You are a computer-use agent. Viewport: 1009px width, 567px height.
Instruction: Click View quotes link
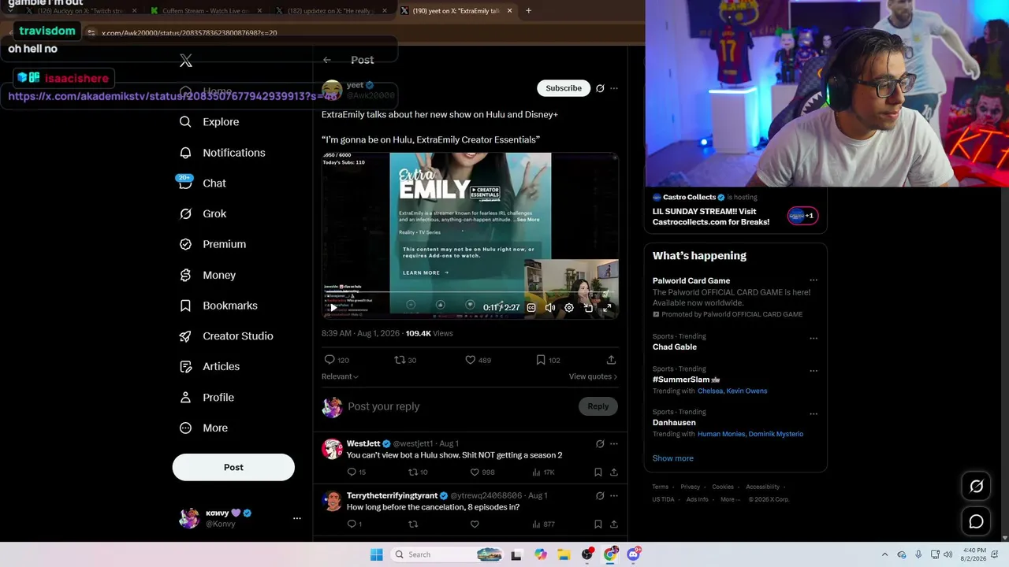593,376
